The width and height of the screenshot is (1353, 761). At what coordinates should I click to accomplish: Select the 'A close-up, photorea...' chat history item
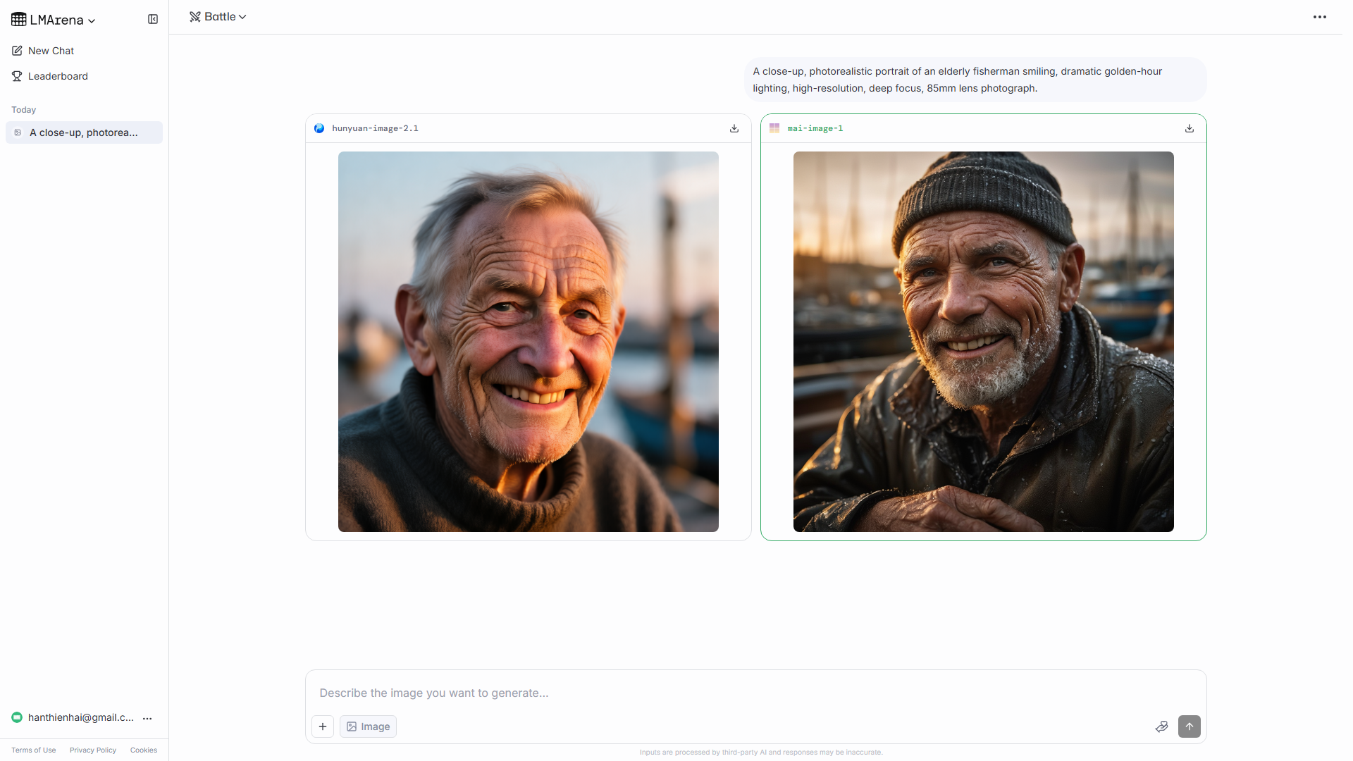pyautogui.click(x=84, y=132)
